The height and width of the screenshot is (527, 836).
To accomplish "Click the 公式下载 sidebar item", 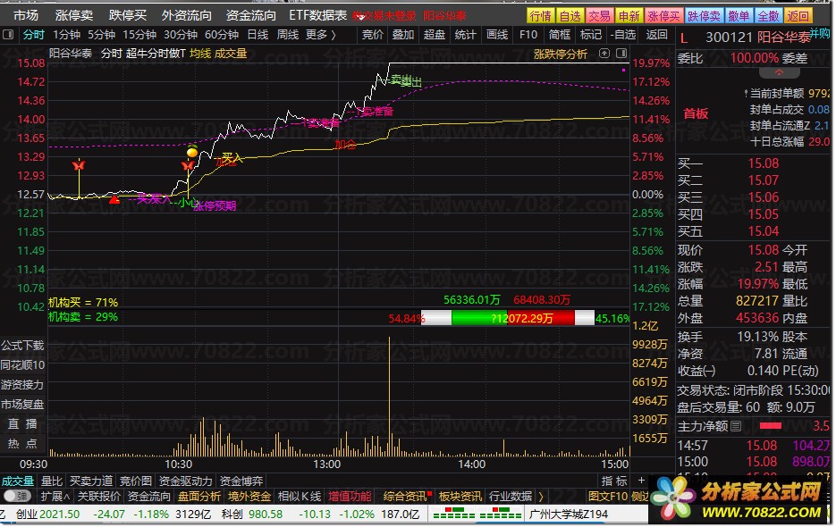I will [22, 346].
